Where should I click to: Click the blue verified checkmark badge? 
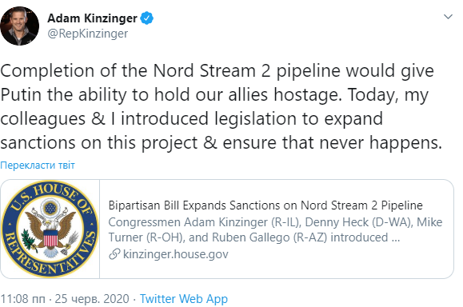(146, 18)
